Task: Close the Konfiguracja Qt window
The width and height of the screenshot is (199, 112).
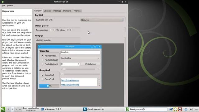Action: coord(126,2)
